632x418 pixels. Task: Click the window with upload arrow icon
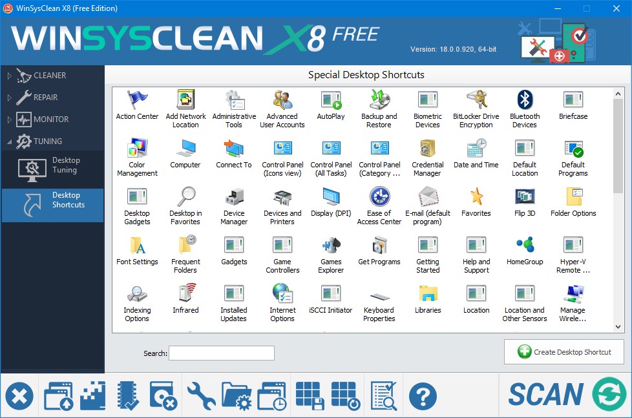coord(59,396)
